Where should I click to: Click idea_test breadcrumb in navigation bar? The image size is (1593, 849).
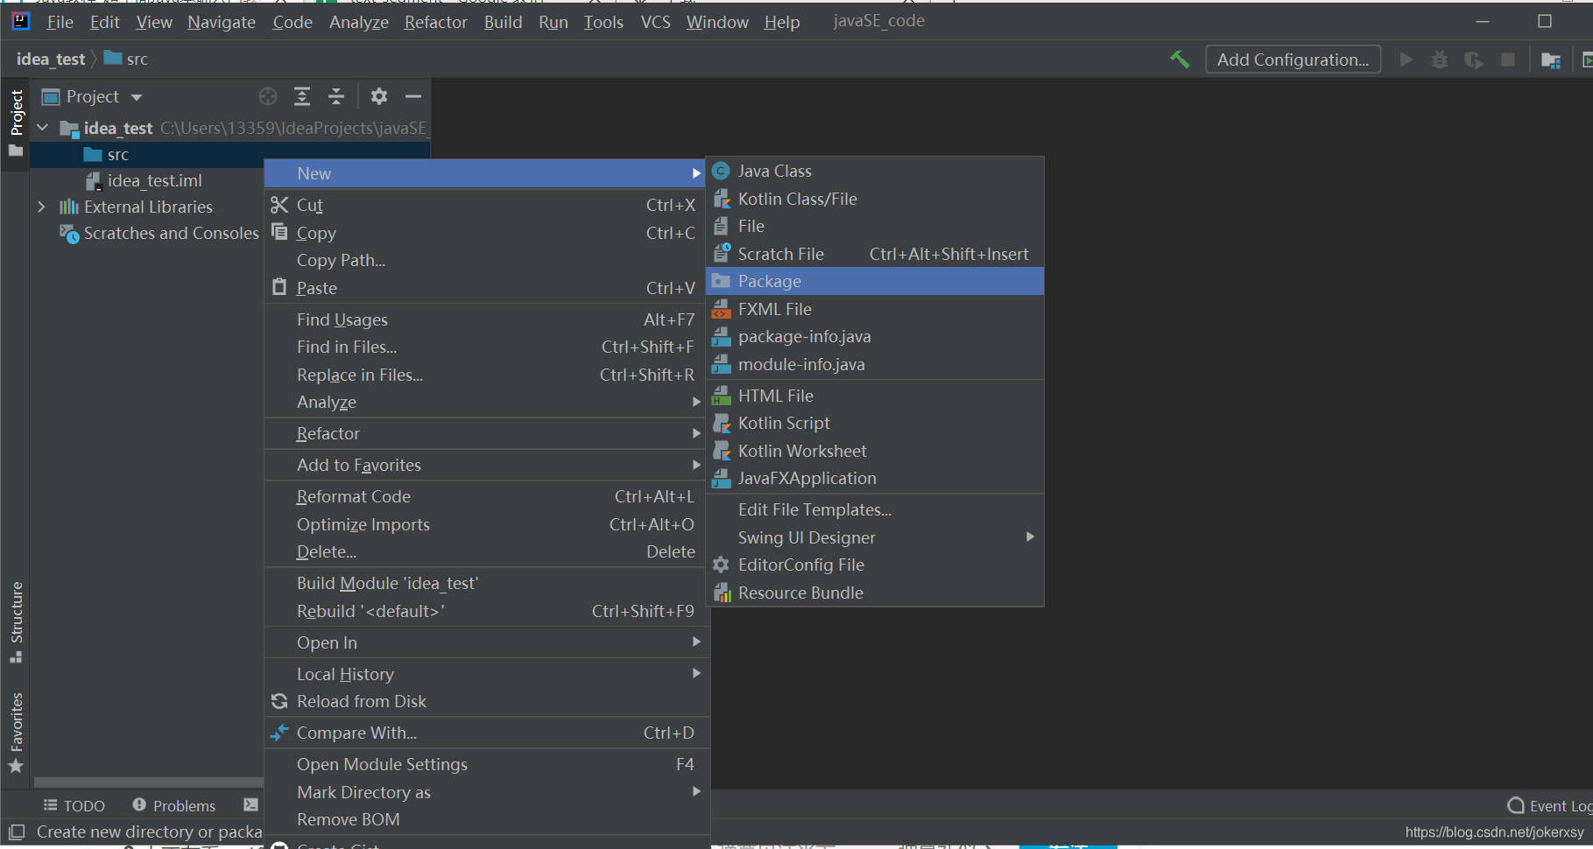pyautogui.click(x=51, y=59)
